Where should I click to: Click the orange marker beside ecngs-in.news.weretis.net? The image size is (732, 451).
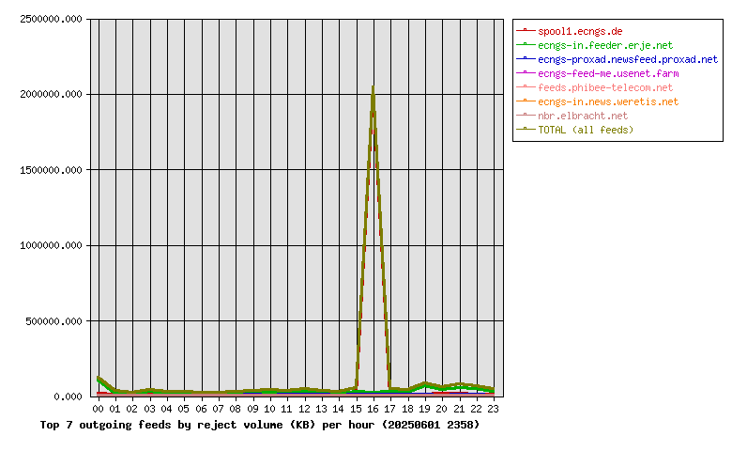526,101
